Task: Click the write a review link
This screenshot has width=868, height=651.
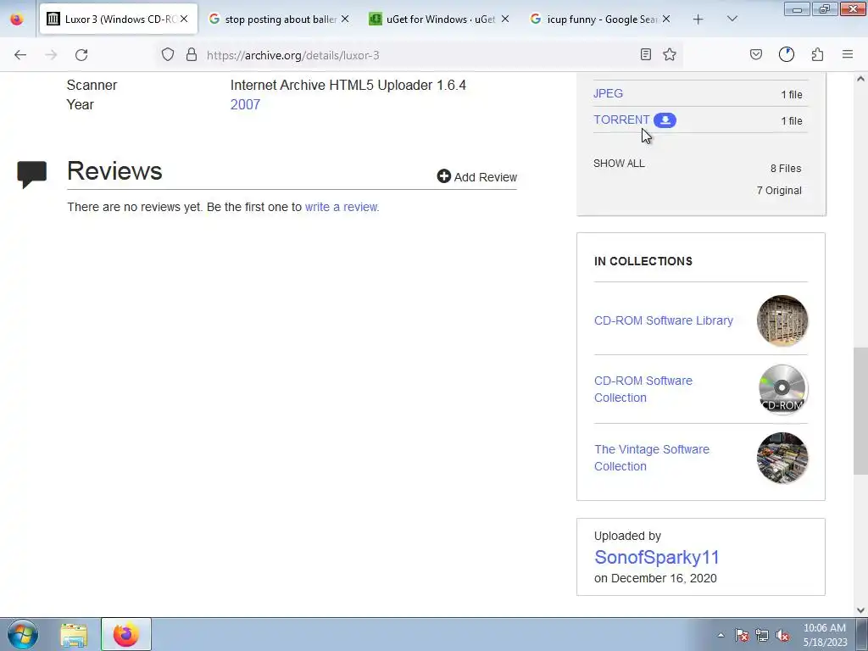Action: pyautogui.click(x=342, y=207)
